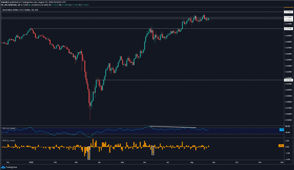This screenshot has width=294, height=170.
Task: Click the Aug label on time axis
Action: point(192,162)
